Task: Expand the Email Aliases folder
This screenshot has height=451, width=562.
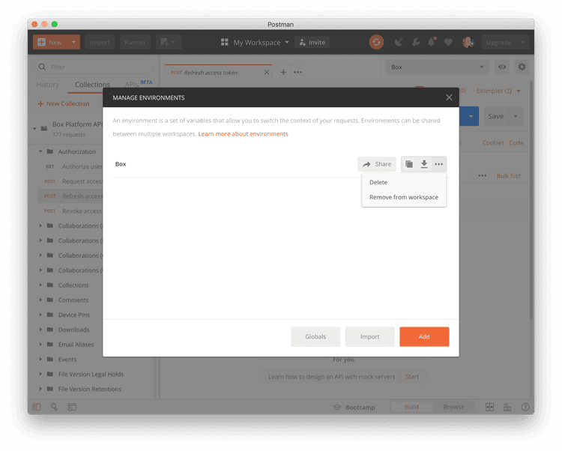Action: 40,345
